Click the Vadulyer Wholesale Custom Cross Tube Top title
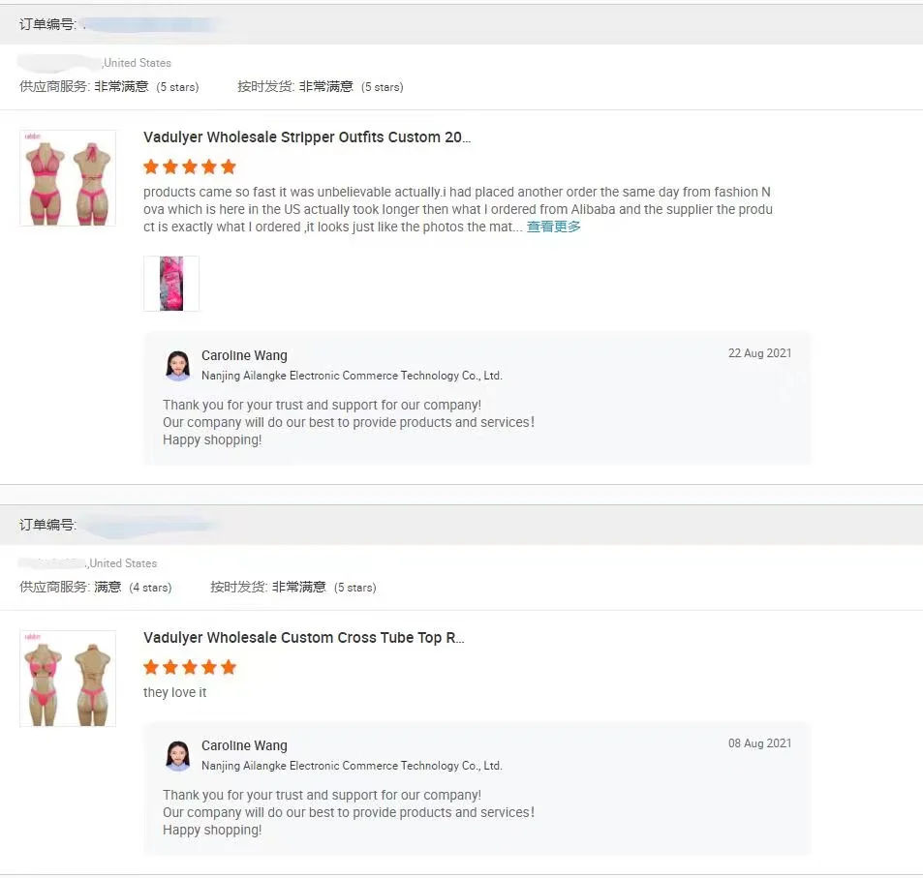 coord(304,638)
